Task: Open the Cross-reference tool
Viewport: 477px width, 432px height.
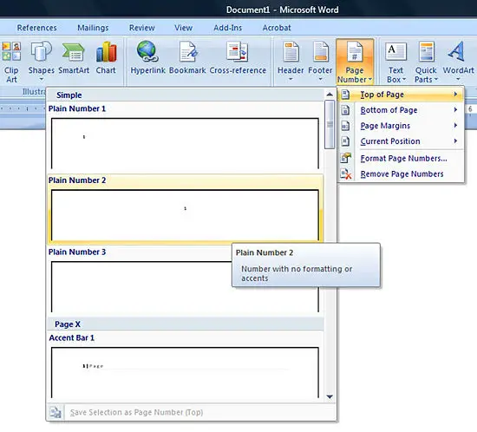Action: [238, 52]
